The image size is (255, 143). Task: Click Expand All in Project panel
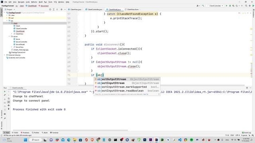54,10
